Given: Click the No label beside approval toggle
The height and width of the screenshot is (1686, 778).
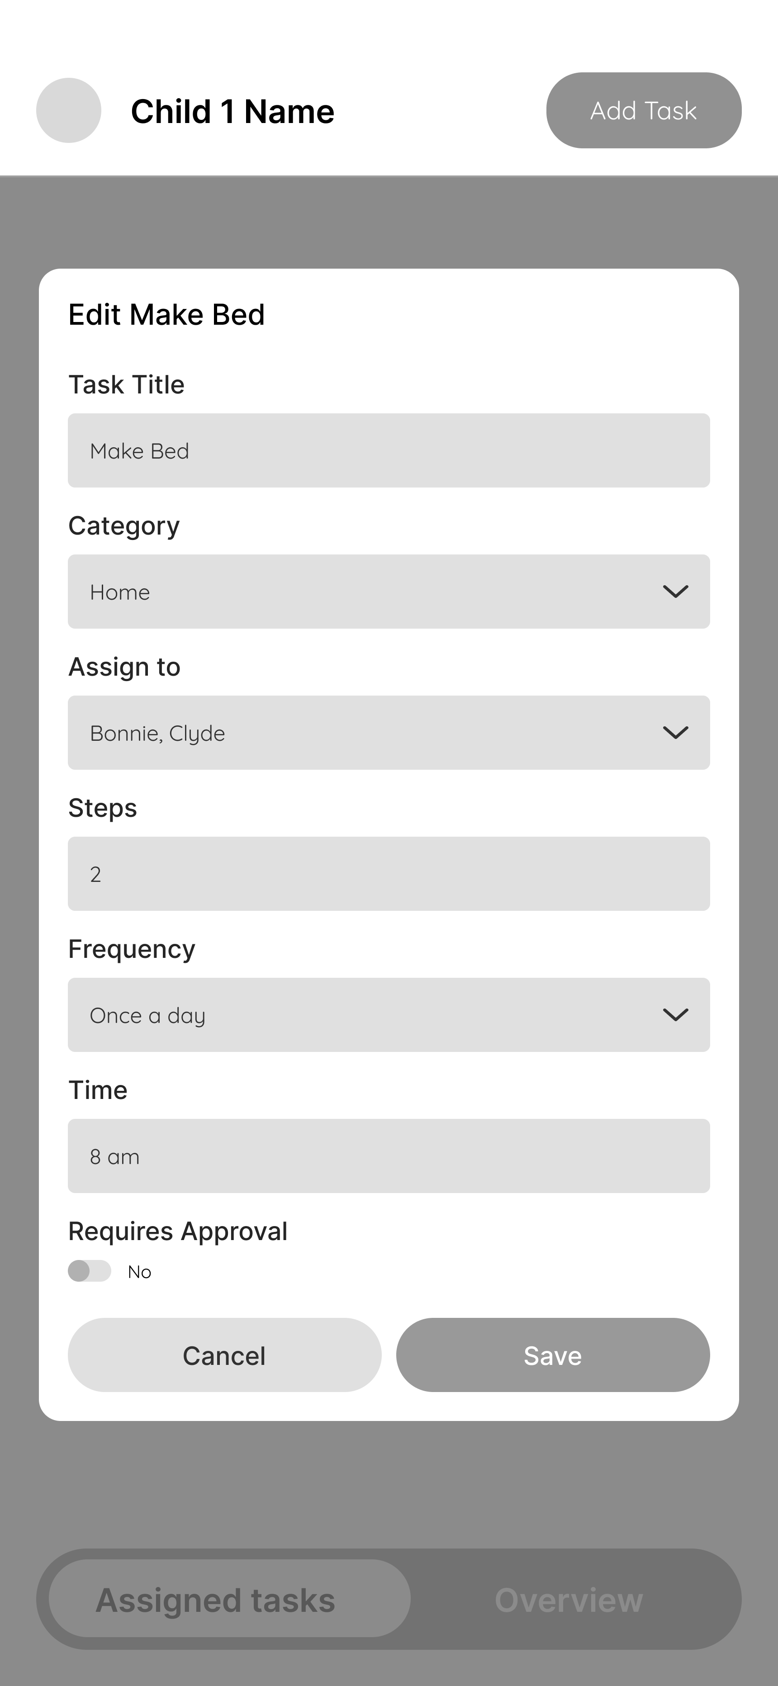Looking at the screenshot, I should coord(139,1272).
